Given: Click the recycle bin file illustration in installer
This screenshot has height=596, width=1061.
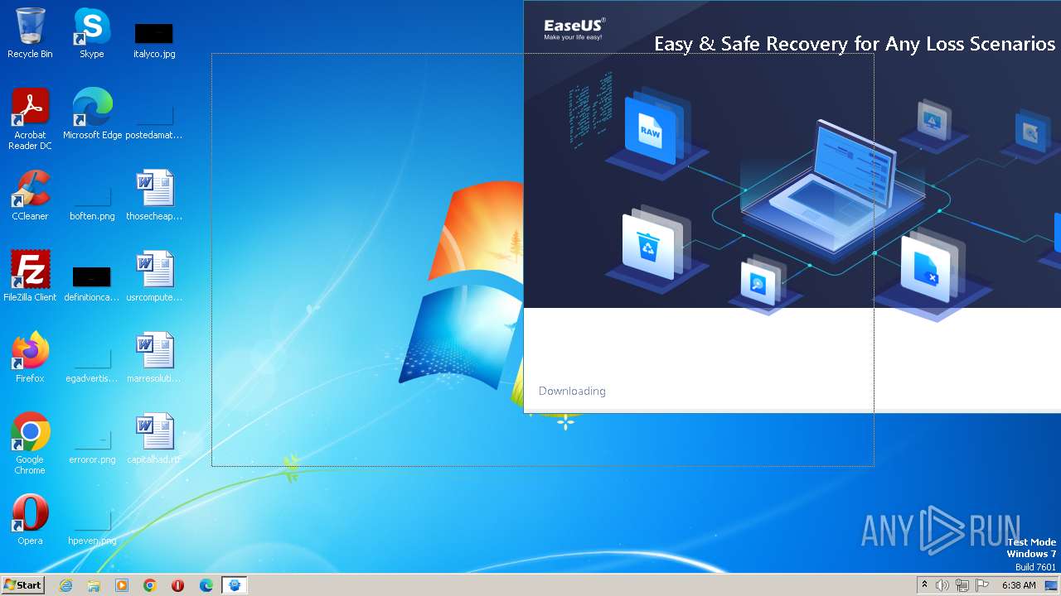Looking at the screenshot, I should 648,246.
